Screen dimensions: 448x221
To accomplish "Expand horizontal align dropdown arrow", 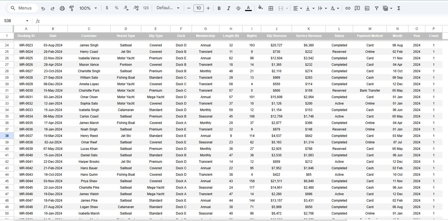I will click(301, 8).
